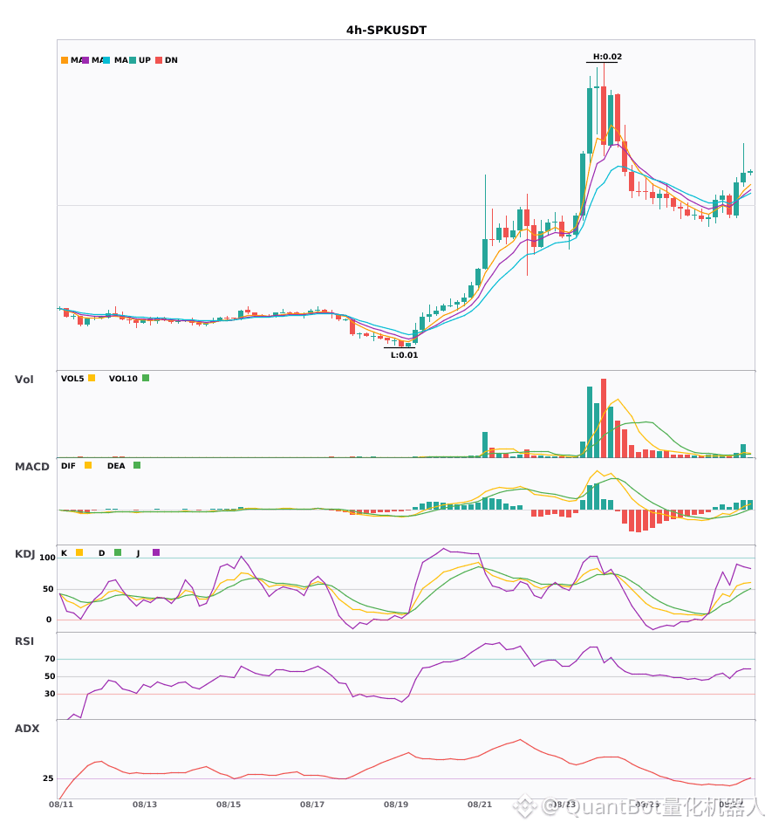772x829 pixels.
Task: Click the ADX panel label
Action: pos(27,728)
